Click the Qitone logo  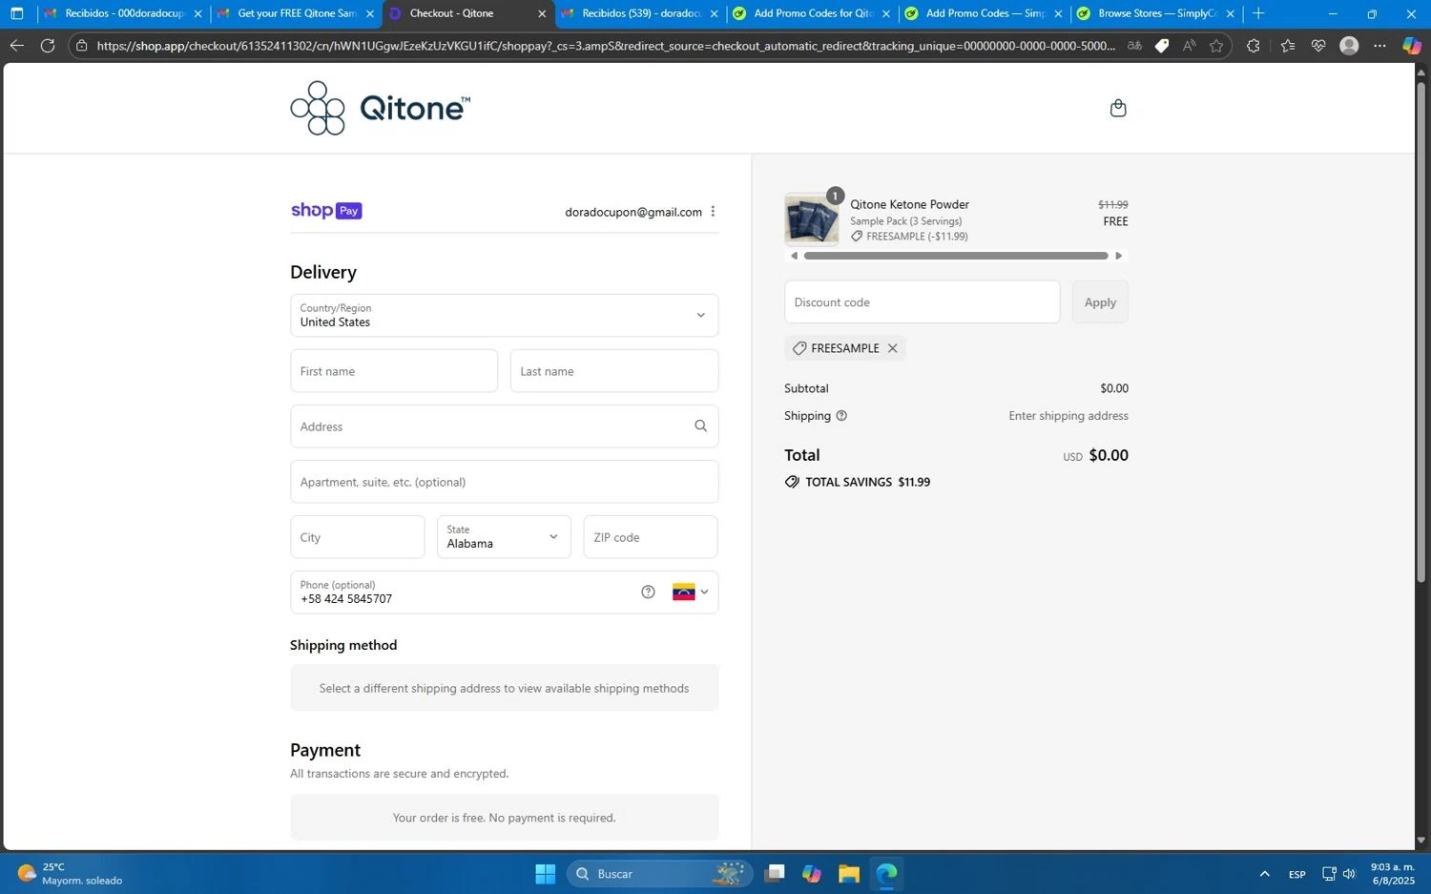coord(380,108)
